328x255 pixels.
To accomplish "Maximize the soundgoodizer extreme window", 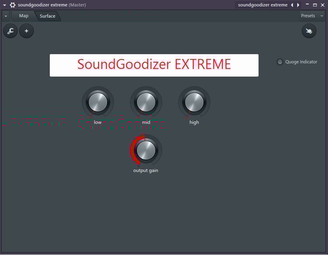I will pos(315,5).
